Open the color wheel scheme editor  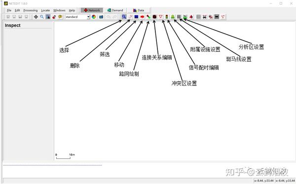tap(94, 17)
